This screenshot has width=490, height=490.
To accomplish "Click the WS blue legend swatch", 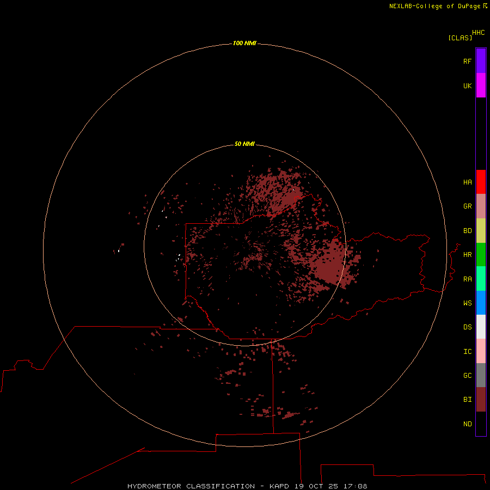I will pos(481,303).
